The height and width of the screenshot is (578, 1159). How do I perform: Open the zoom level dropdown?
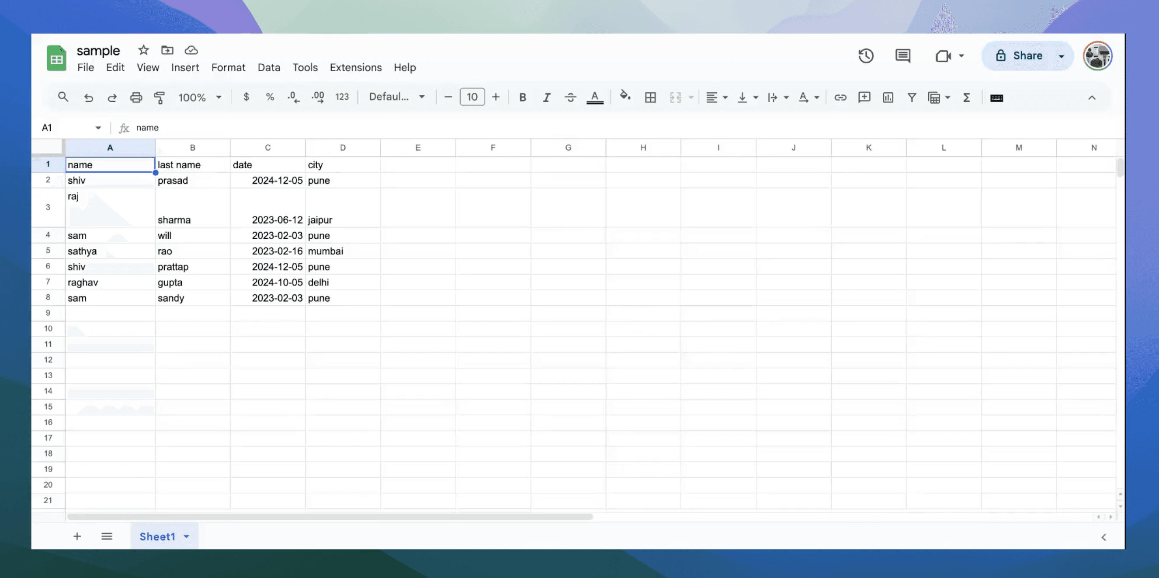(200, 97)
